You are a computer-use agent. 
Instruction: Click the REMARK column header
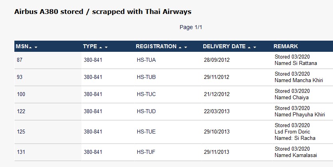click(285, 46)
